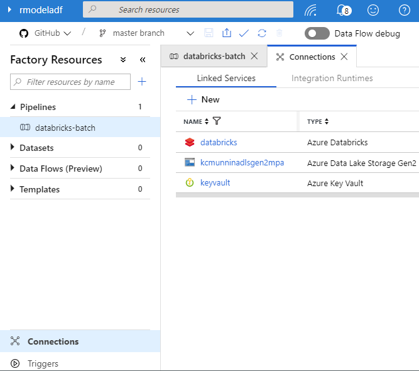This screenshot has height=371, width=419.
Task: Click the save disk icon
Action: click(209, 33)
